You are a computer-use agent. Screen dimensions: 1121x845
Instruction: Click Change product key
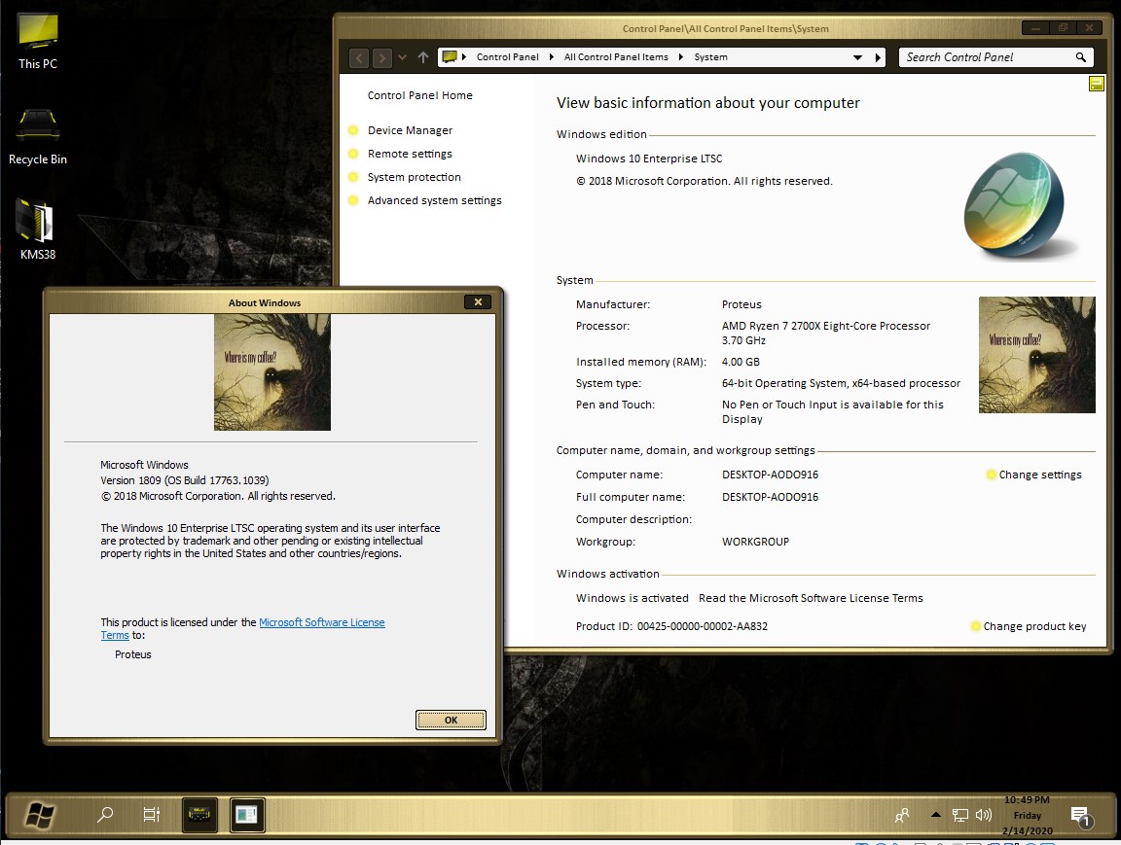coord(1034,626)
